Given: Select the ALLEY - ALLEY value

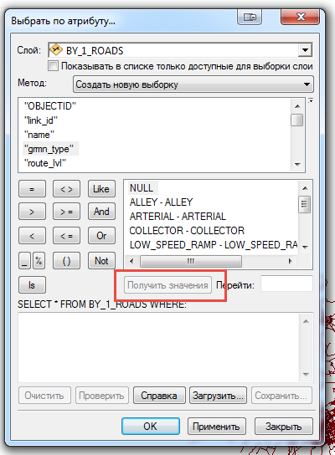Looking at the screenshot, I should coord(161,202).
